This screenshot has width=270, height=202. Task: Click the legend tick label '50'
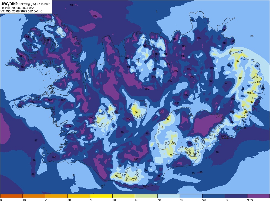pos(114,200)
